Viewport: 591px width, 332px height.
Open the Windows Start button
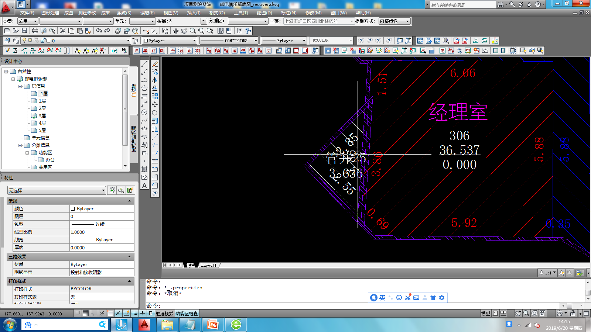point(10,325)
